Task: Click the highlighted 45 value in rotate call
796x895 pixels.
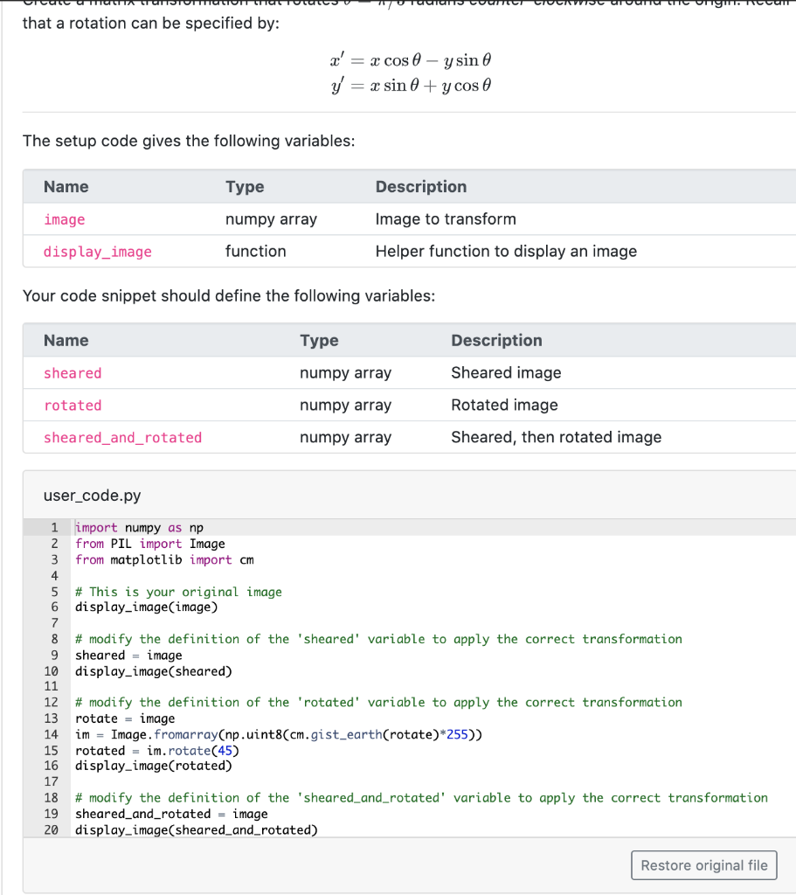Action: 225,750
